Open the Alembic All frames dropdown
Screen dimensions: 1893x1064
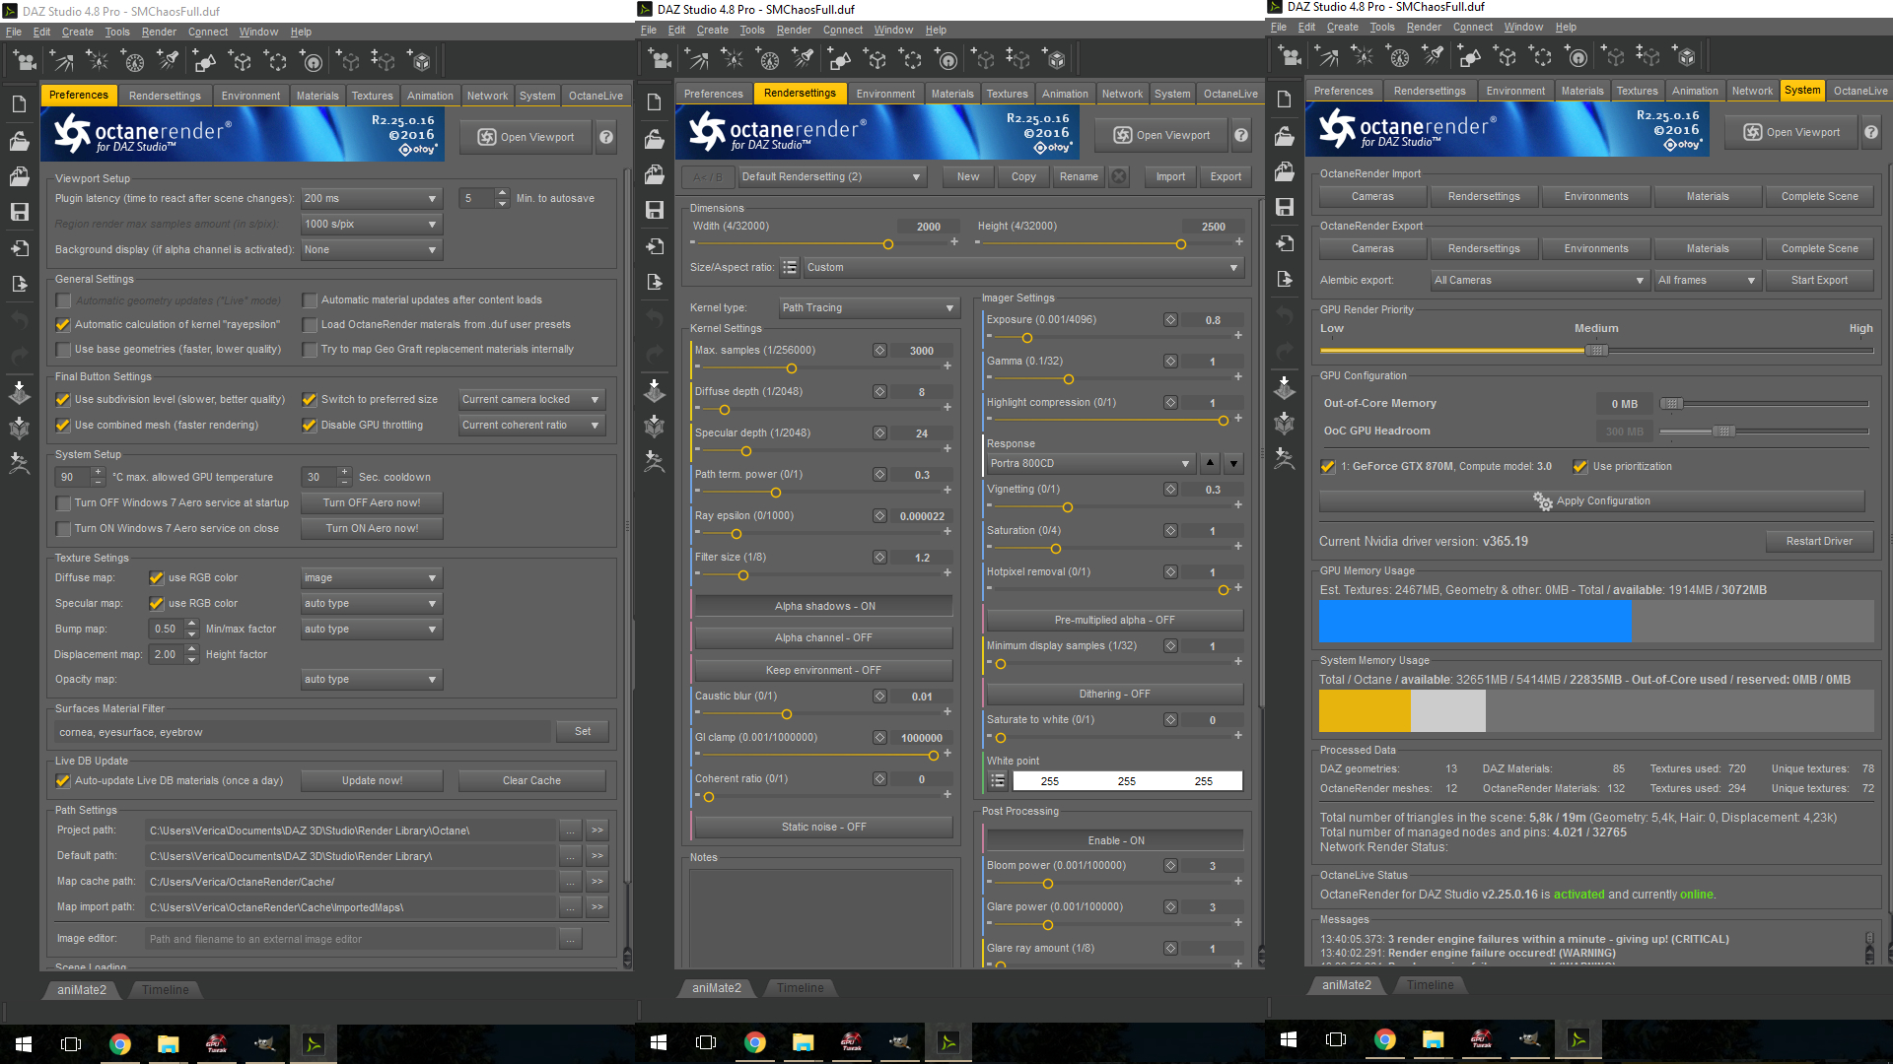tap(1707, 281)
